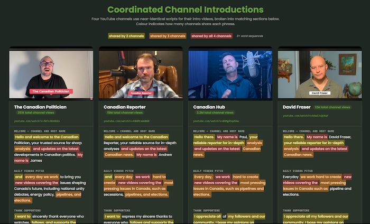Open the Canadian Hub video thumbnail
This screenshot has width=370, height=224.
click(x=230, y=74)
